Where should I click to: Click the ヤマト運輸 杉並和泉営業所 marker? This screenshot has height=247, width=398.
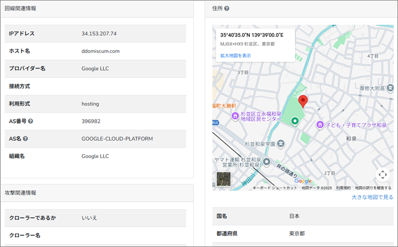point(267,162)
